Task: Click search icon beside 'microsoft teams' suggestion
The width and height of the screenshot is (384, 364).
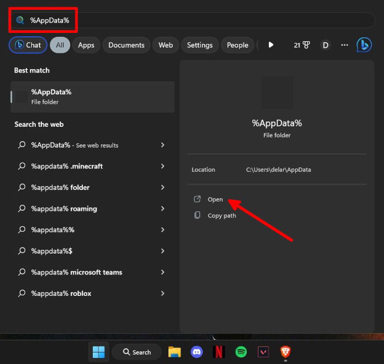Action: click(22, 272)
